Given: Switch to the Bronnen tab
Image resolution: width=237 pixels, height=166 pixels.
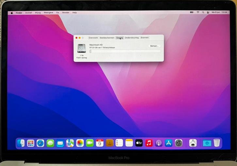Looking at the screenshot, I should pos(145,37).
